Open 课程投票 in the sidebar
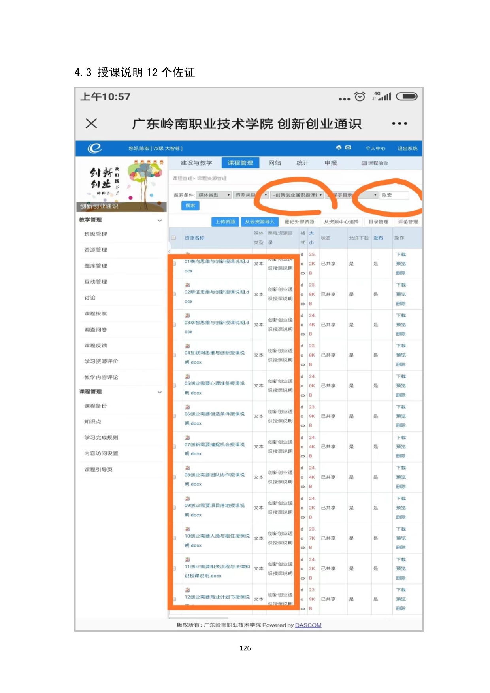 96,313
